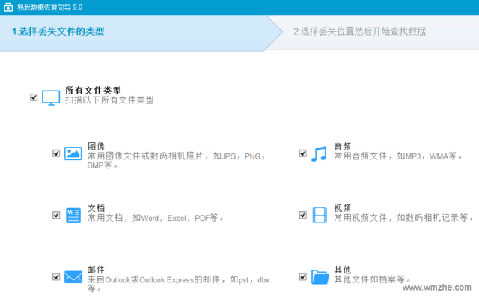Click the 图像 label
Viewport: 479px width, 301px height.
(96, 146)
